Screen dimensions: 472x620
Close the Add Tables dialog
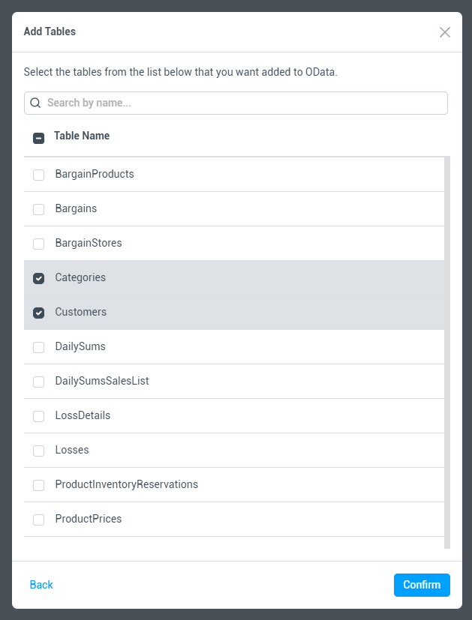[445, 32]
